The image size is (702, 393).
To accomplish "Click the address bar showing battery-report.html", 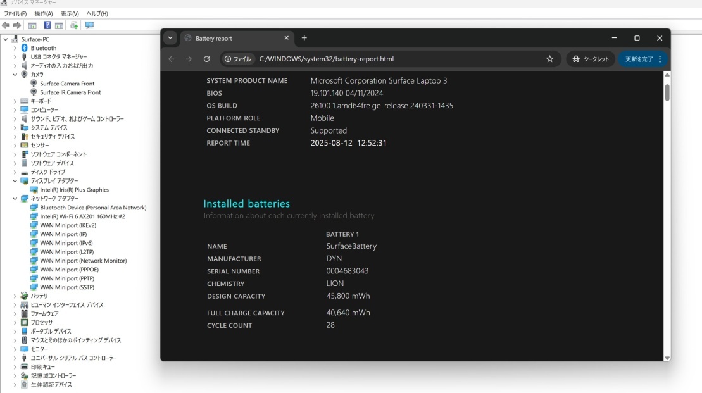I will (380, 59).
